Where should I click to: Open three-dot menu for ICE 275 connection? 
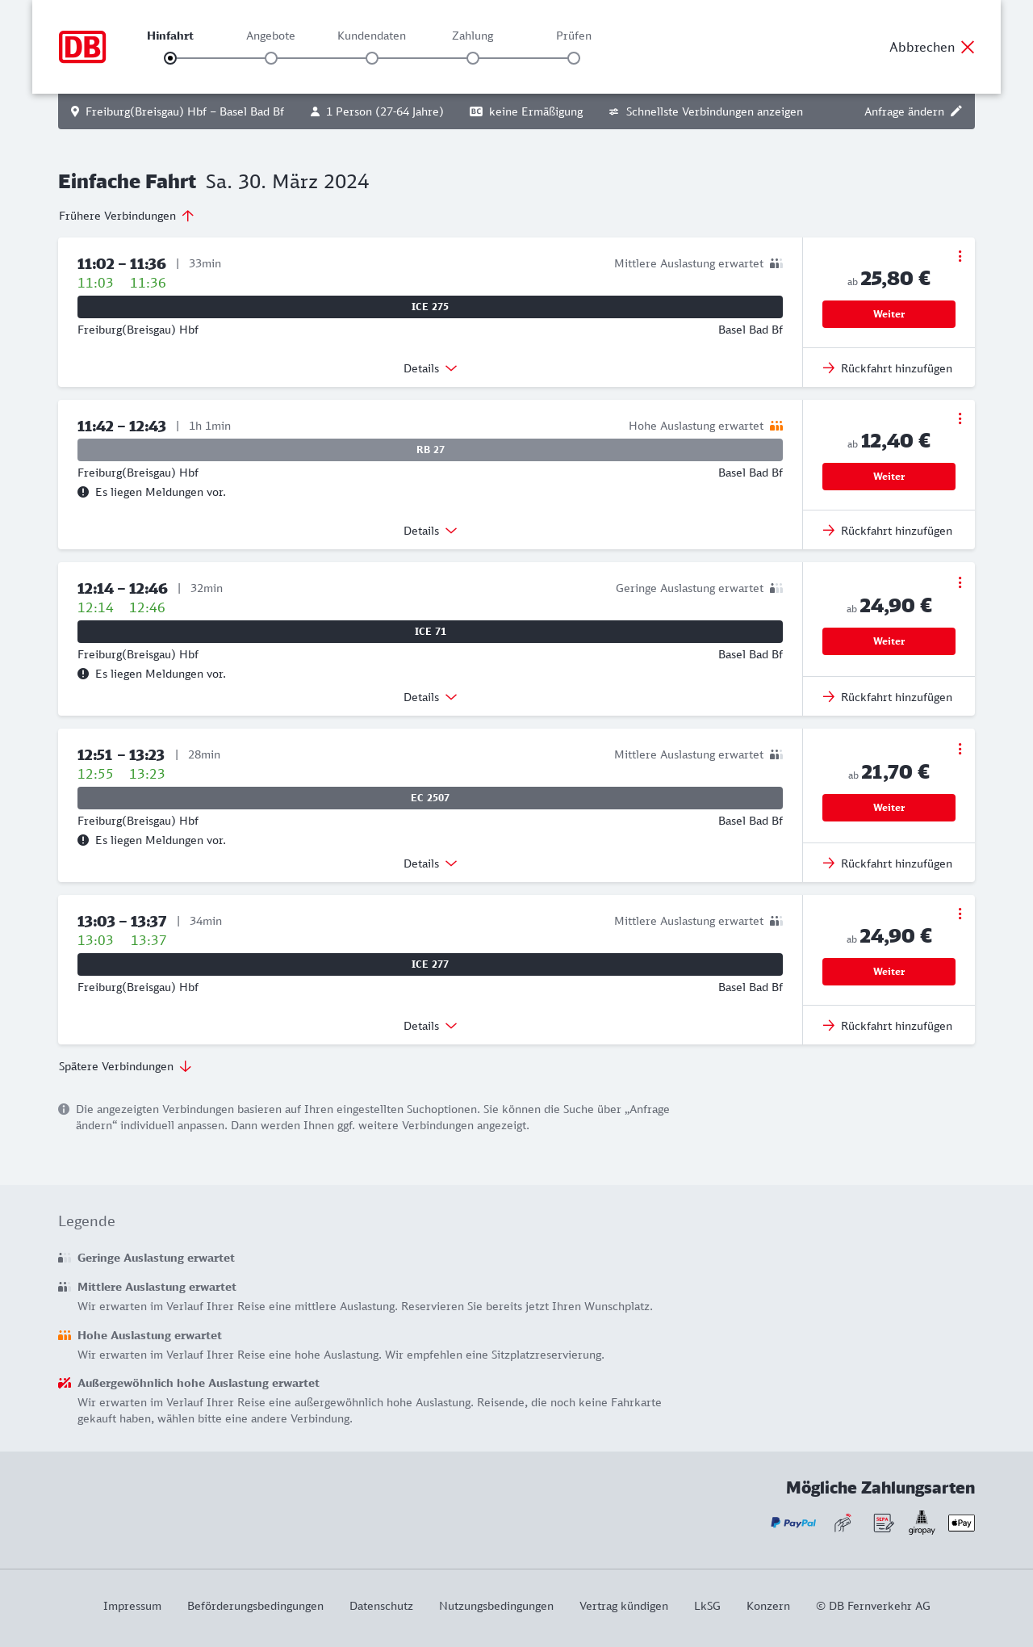click(x=960, y=256)
